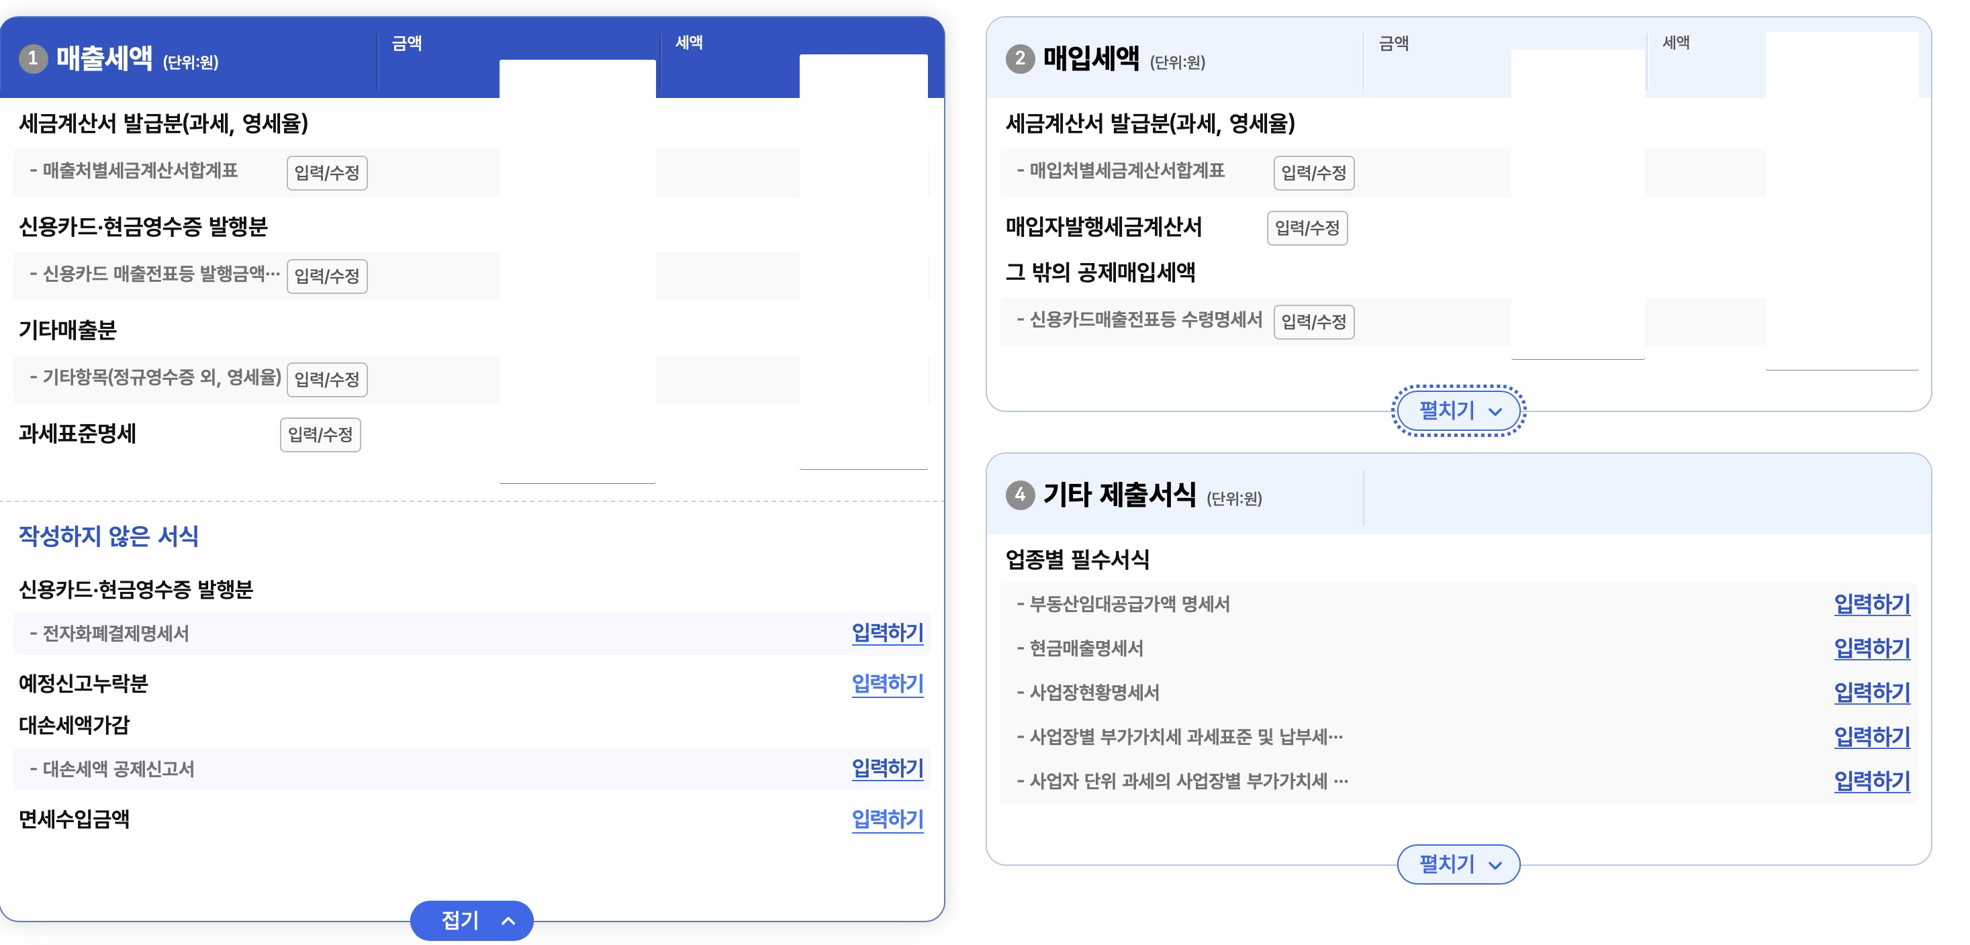Open 입력하기 link for 예정신고누락분
This screenshot has height=945, width=1970.
coord(887,683)
